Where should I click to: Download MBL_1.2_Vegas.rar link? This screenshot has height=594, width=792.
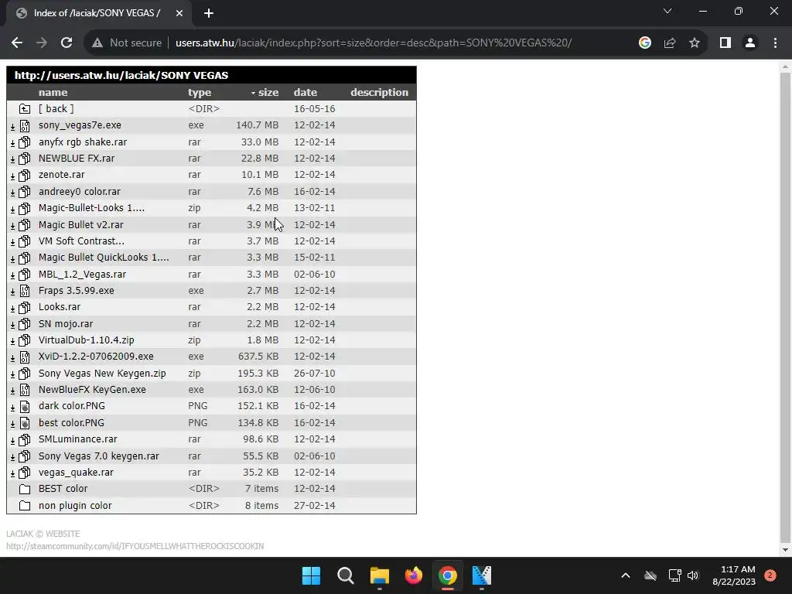[82, 275]
